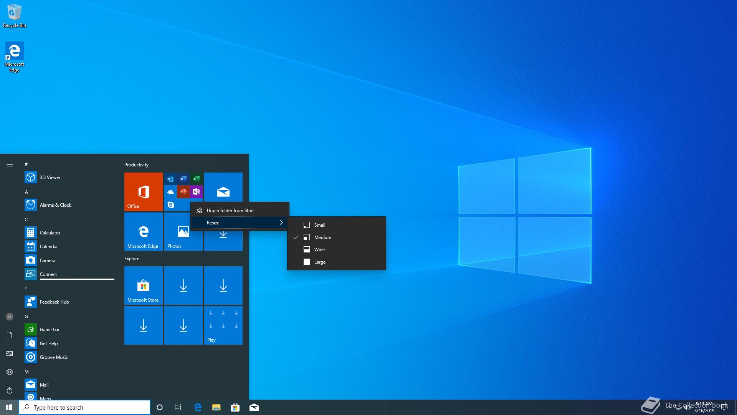Click the OneNote icon in folder tile
This screenshot has width=737, height=415.
click(196, 191)
